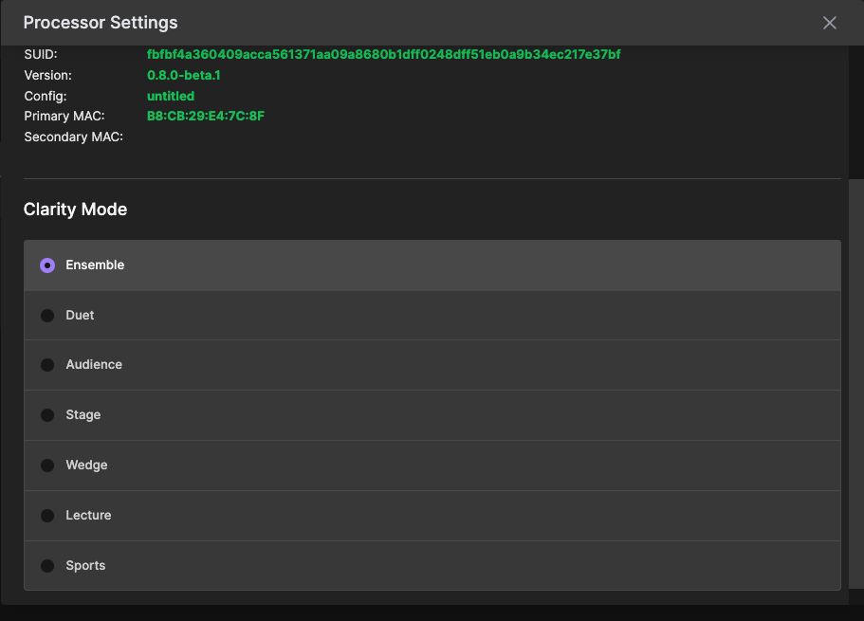This screenshot has height=621, width=864.
Task: Click the dialog's vertical scrollbar
Action: [x=855, y=379]
